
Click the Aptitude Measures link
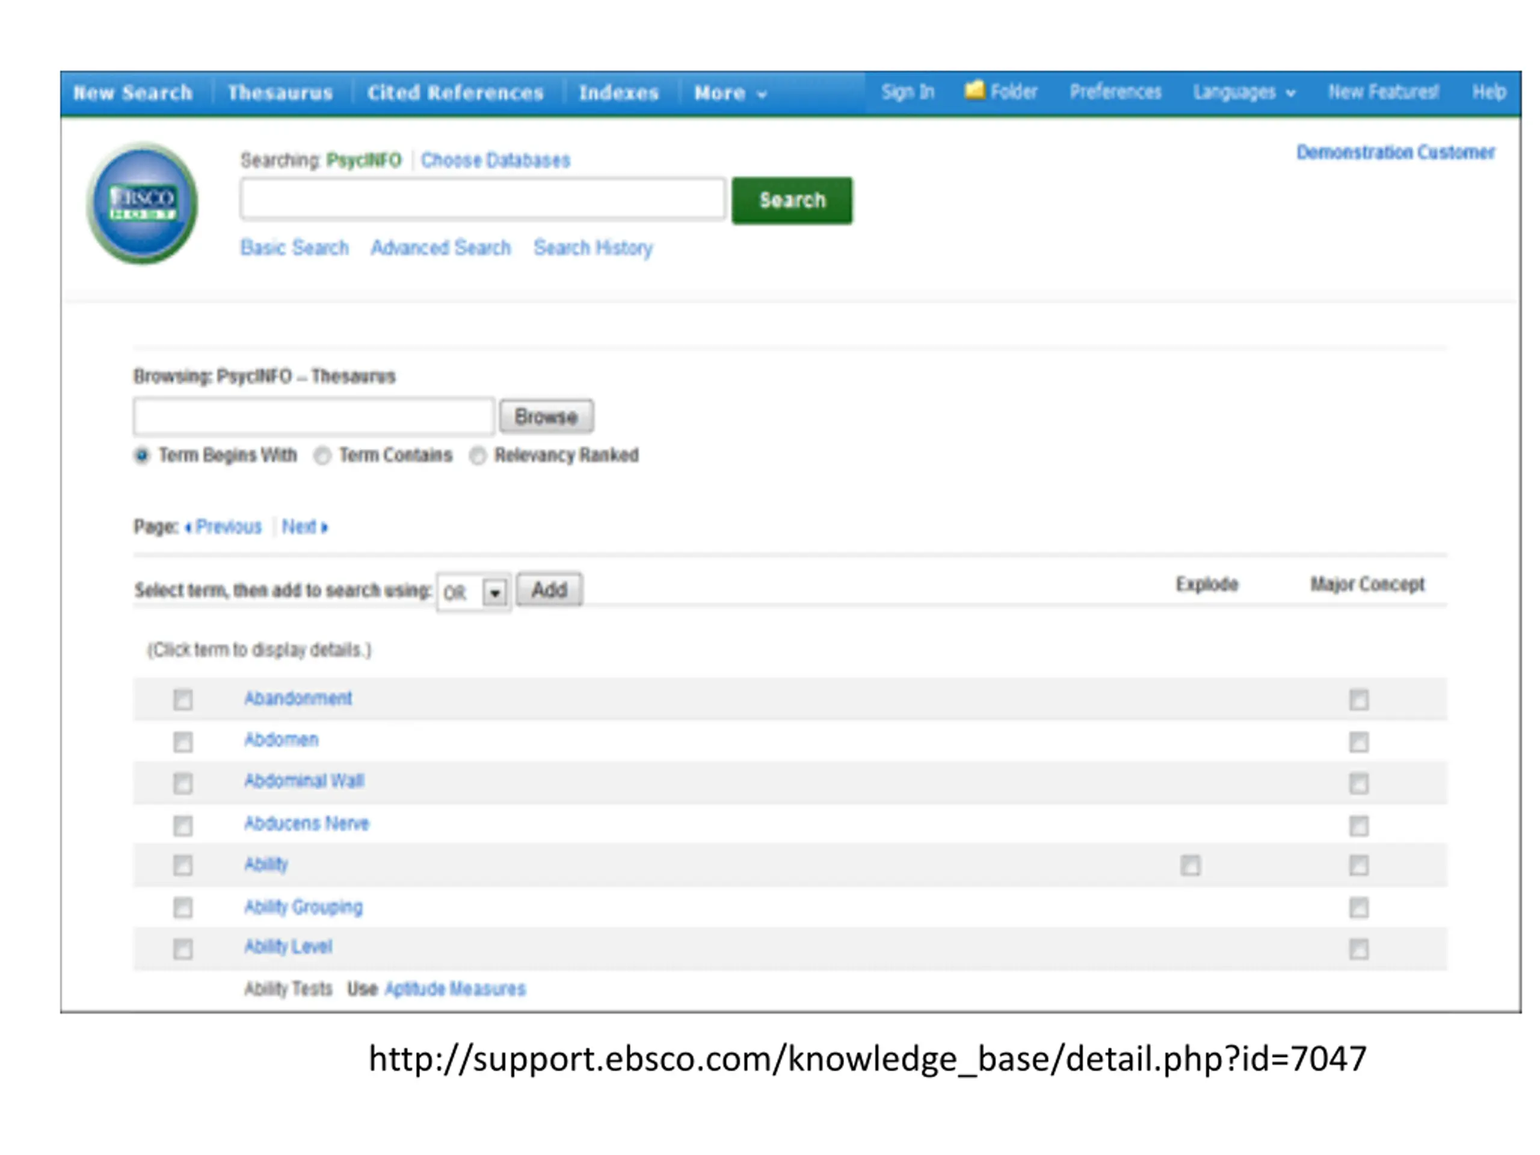(x=455, y=990)
